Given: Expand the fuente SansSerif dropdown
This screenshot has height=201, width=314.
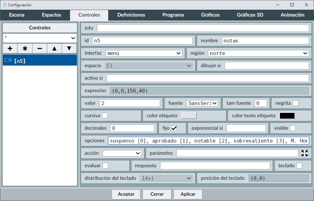Looking at the screenshot, I should click(x=202, y=103).
